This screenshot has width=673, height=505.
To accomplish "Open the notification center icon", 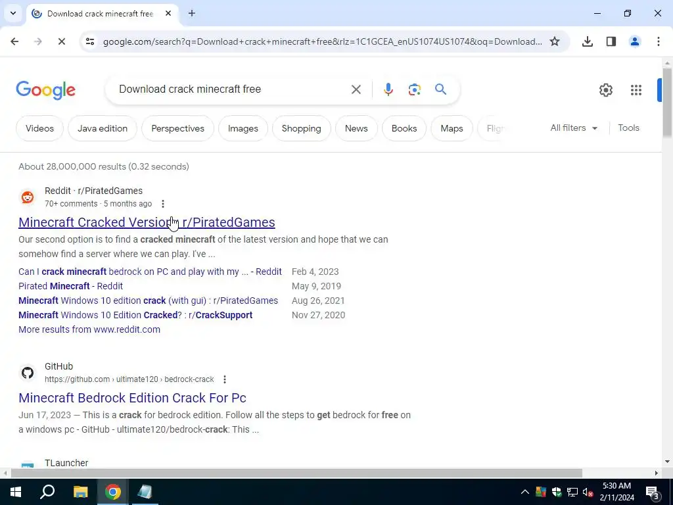I will 653,492.
